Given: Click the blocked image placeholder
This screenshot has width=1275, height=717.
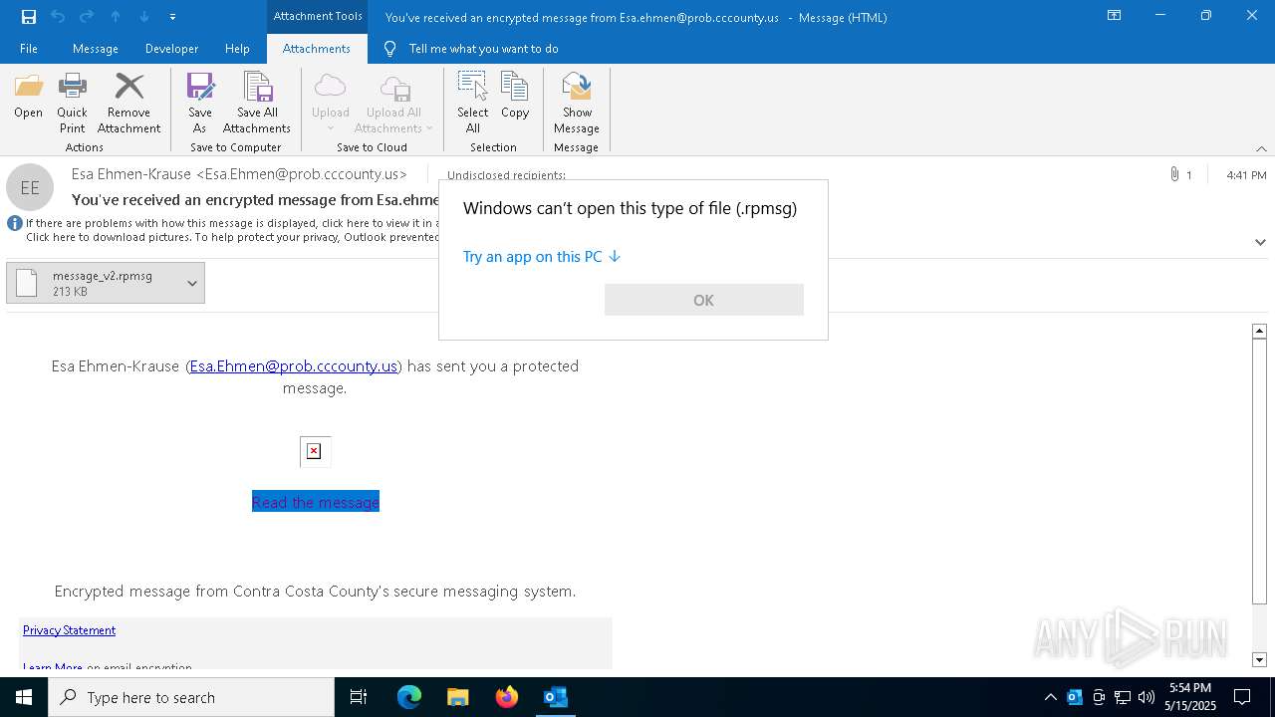Looking at the screenshot, I should pyautogui.click(x=315, y=451).
